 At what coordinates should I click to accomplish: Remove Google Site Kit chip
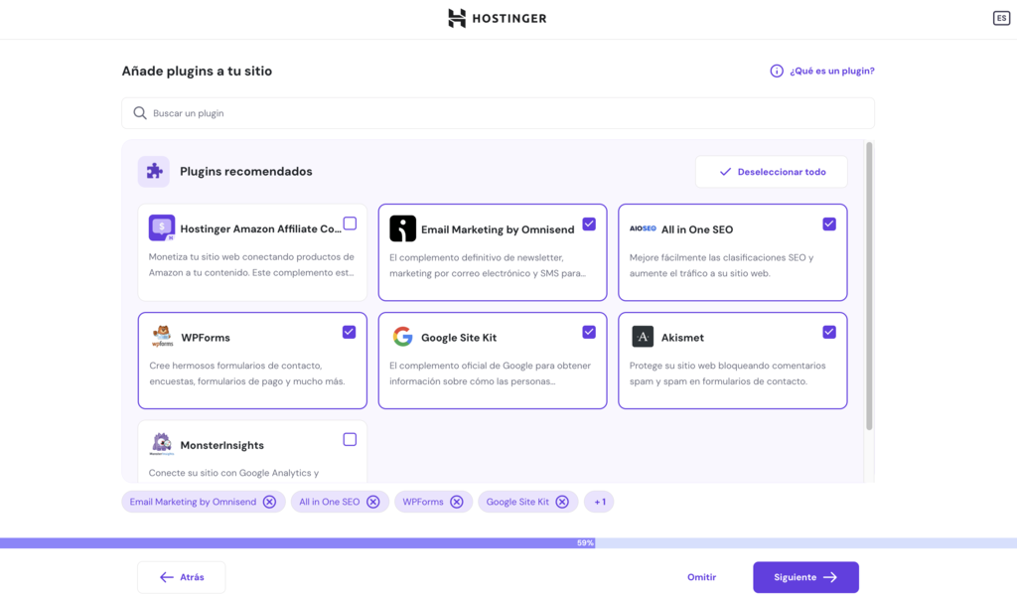tap(562, 502)
